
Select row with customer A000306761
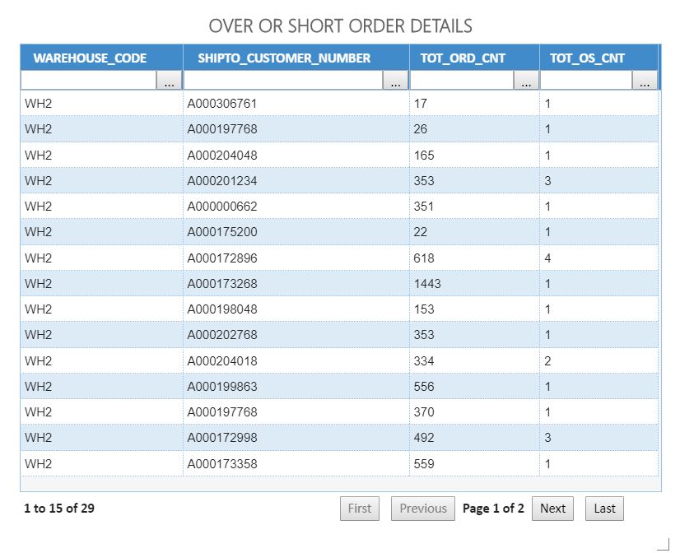click(x=222, y=104)
